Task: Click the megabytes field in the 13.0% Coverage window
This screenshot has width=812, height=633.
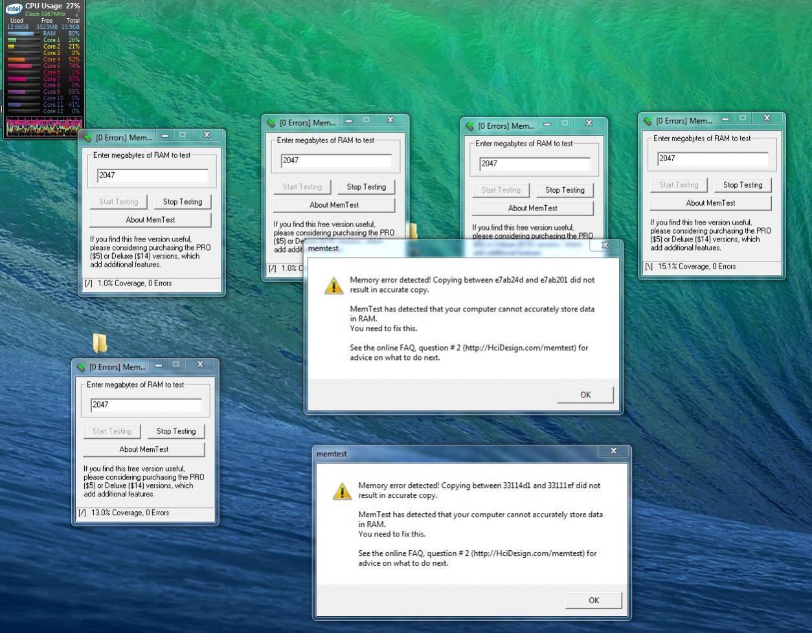Action: tap(146, 405)
